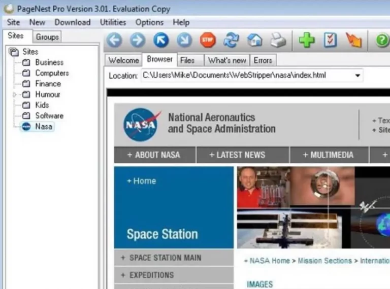Click the + ABOUT NASA nav button
The width and height of the screenshot is (390, 289).
click(155, 155)
